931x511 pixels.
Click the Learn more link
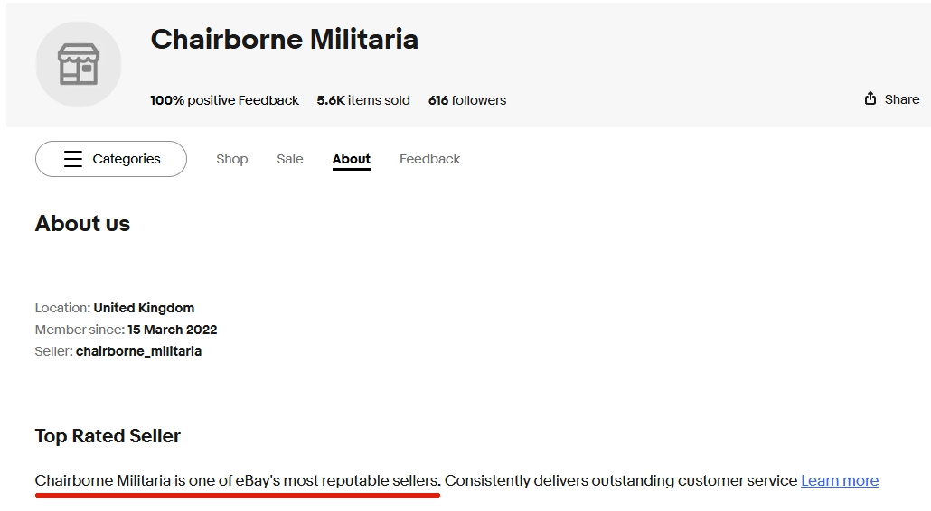coord(839,480)
